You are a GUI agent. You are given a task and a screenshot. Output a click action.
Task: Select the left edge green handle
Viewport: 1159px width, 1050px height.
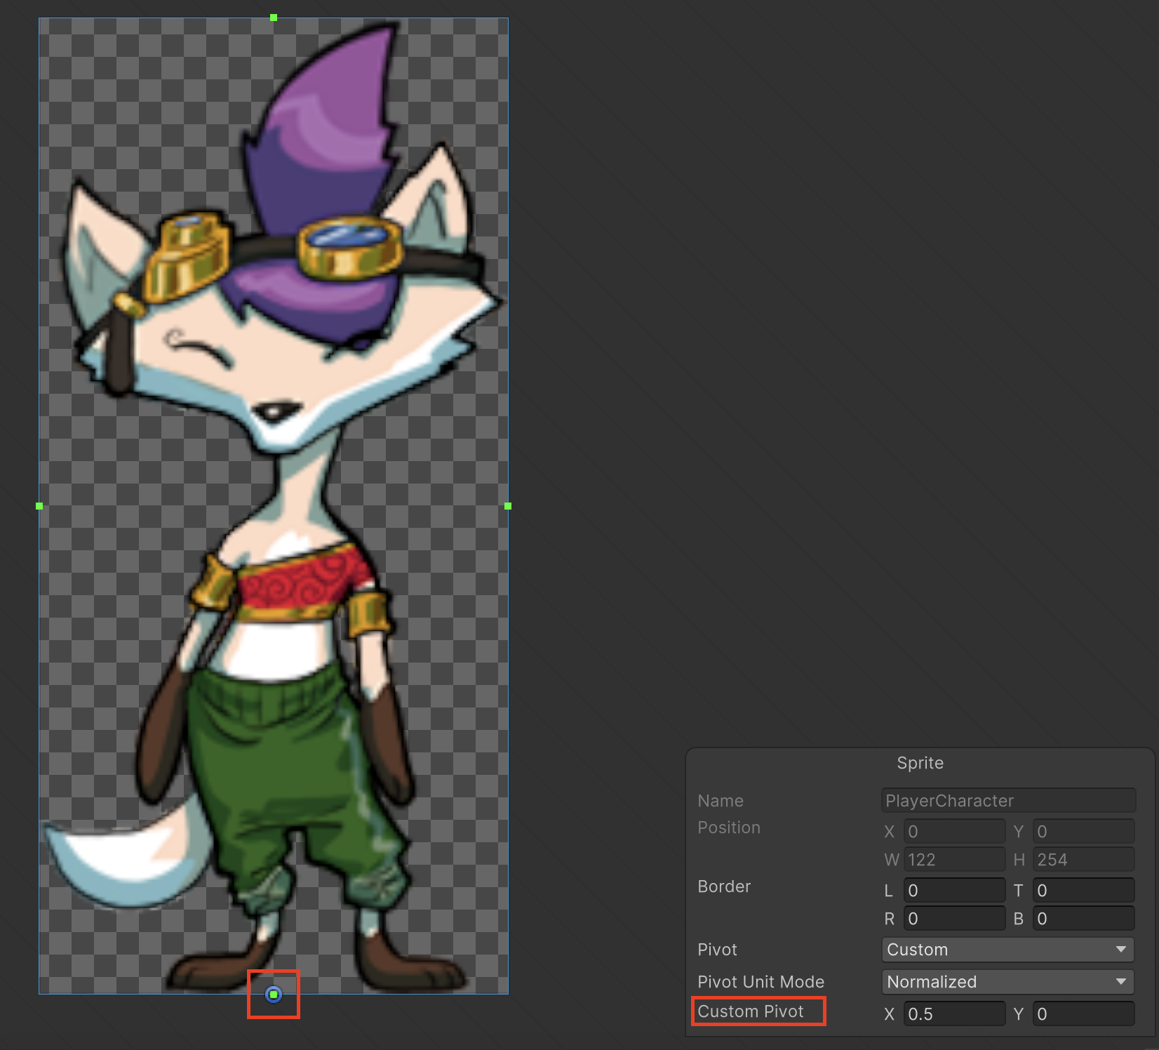click(x=39, y=506)
